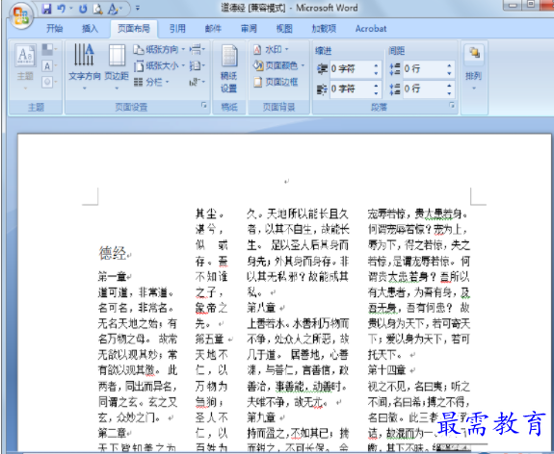Decrease left indent with down arrow
This screenshot has height=454, width=554.
pos(377,73)
